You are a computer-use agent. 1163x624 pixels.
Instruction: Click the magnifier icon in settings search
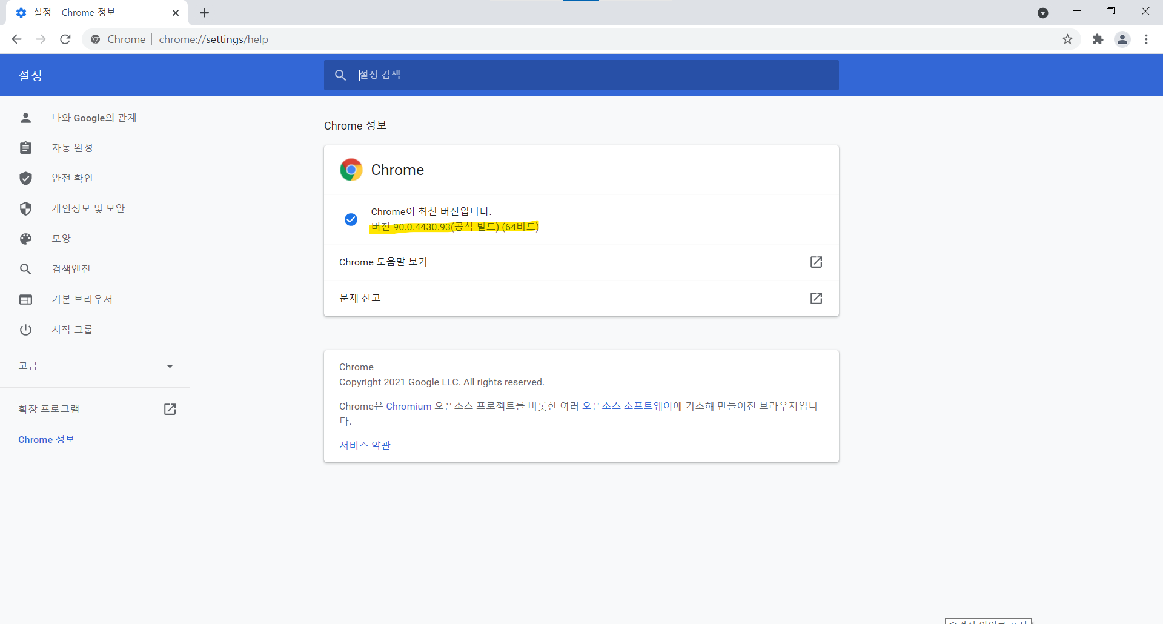(340, 75)
